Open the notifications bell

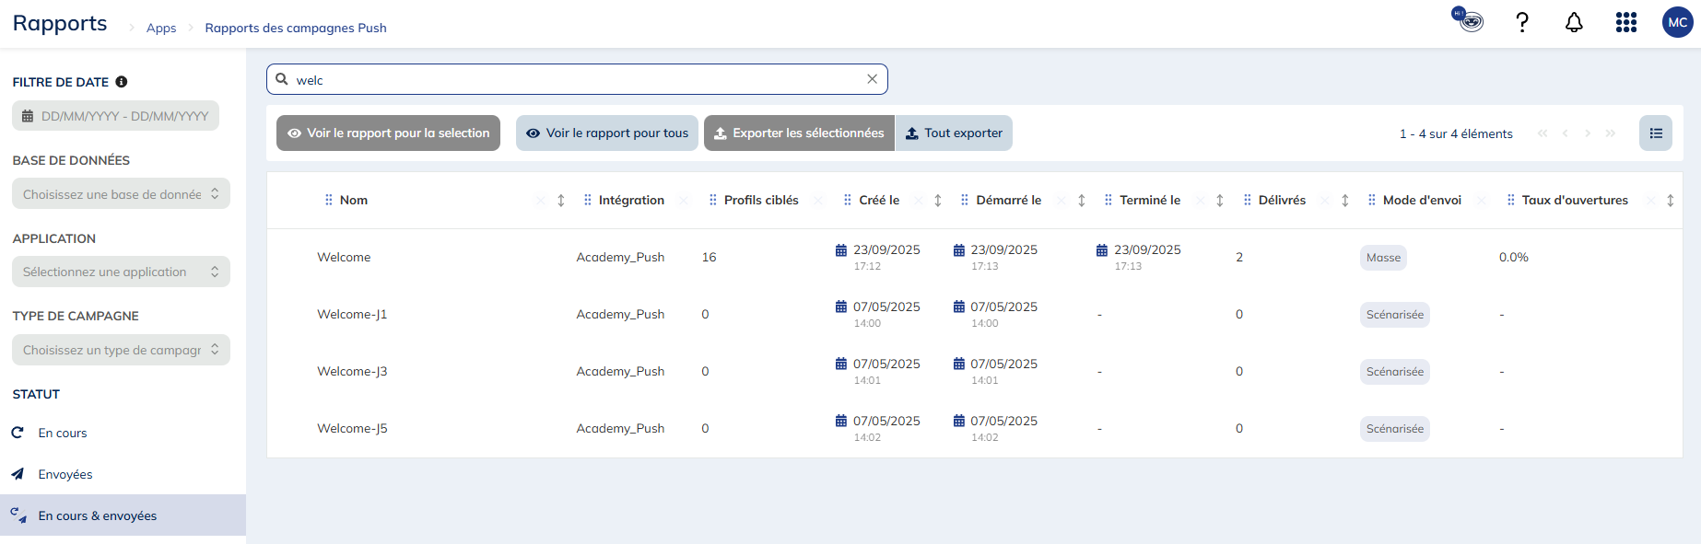[x=1574, y=23]
